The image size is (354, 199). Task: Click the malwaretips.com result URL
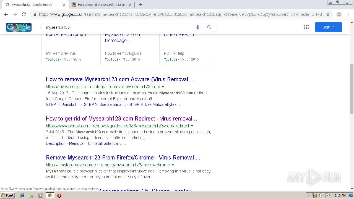click(x=103, y=87)
